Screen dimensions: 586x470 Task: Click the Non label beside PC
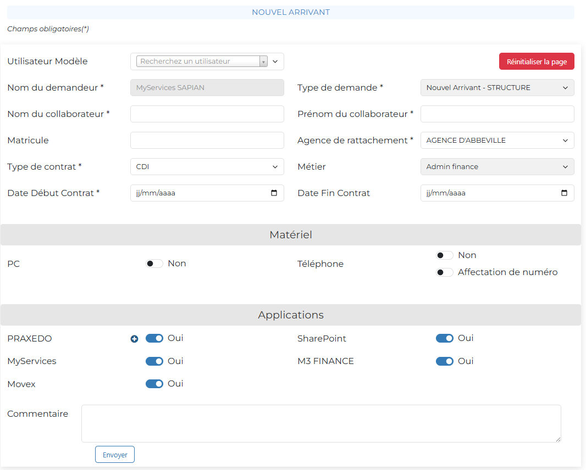click(x=177, y=264)
